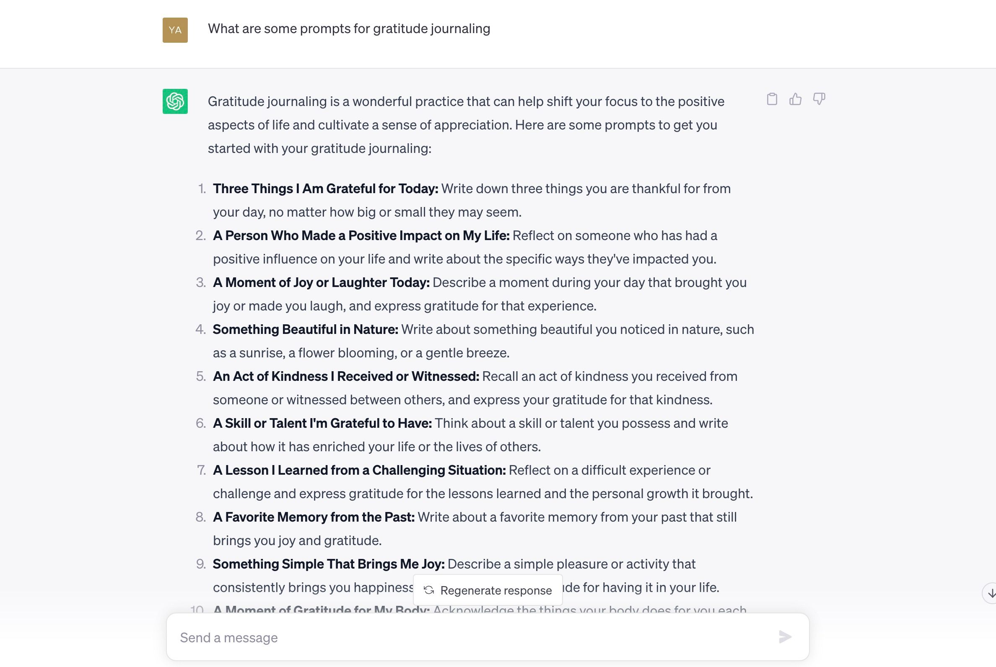996x667 pixels.
Task: Click the send message arrow icon
Action: coord(784,638)
